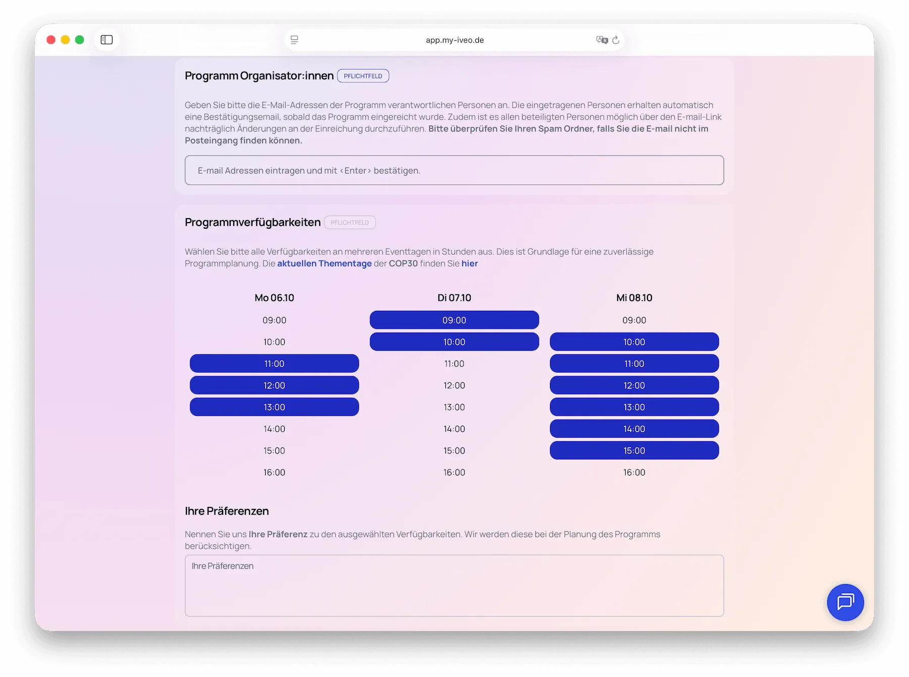This screenshot has height=677, width=909.
Task: Open the page translate option
Action: point(600,39)
